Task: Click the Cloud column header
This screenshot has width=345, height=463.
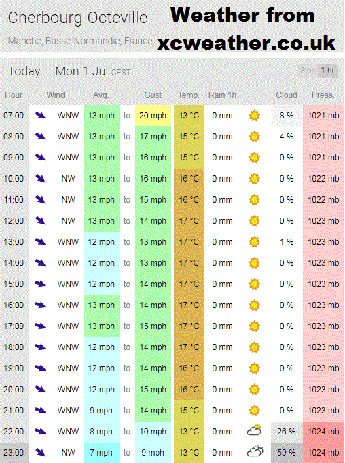Action: pyautogui.click(x=287, y=95)
